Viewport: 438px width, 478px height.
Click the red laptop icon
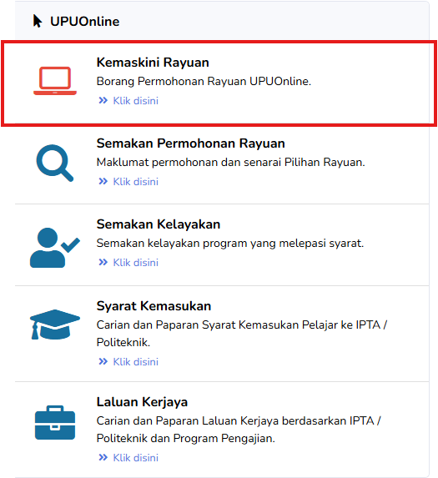[55, 81]
